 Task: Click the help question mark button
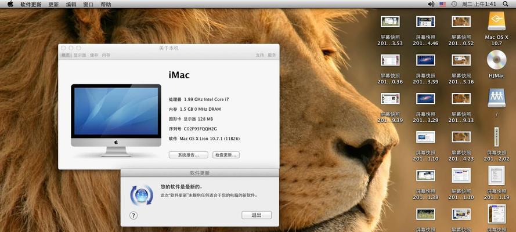tap(133, 216)
